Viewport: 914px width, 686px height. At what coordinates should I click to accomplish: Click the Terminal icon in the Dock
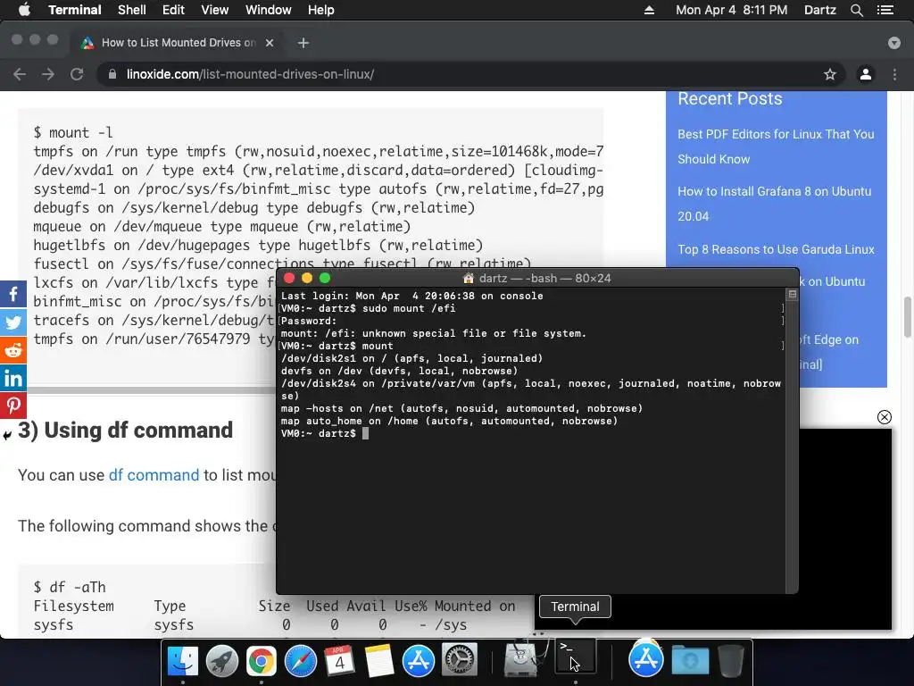(576, 656)
